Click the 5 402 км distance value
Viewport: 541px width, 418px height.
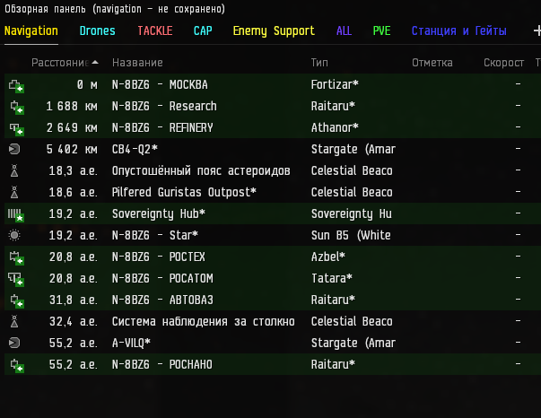tap(72, 149)
